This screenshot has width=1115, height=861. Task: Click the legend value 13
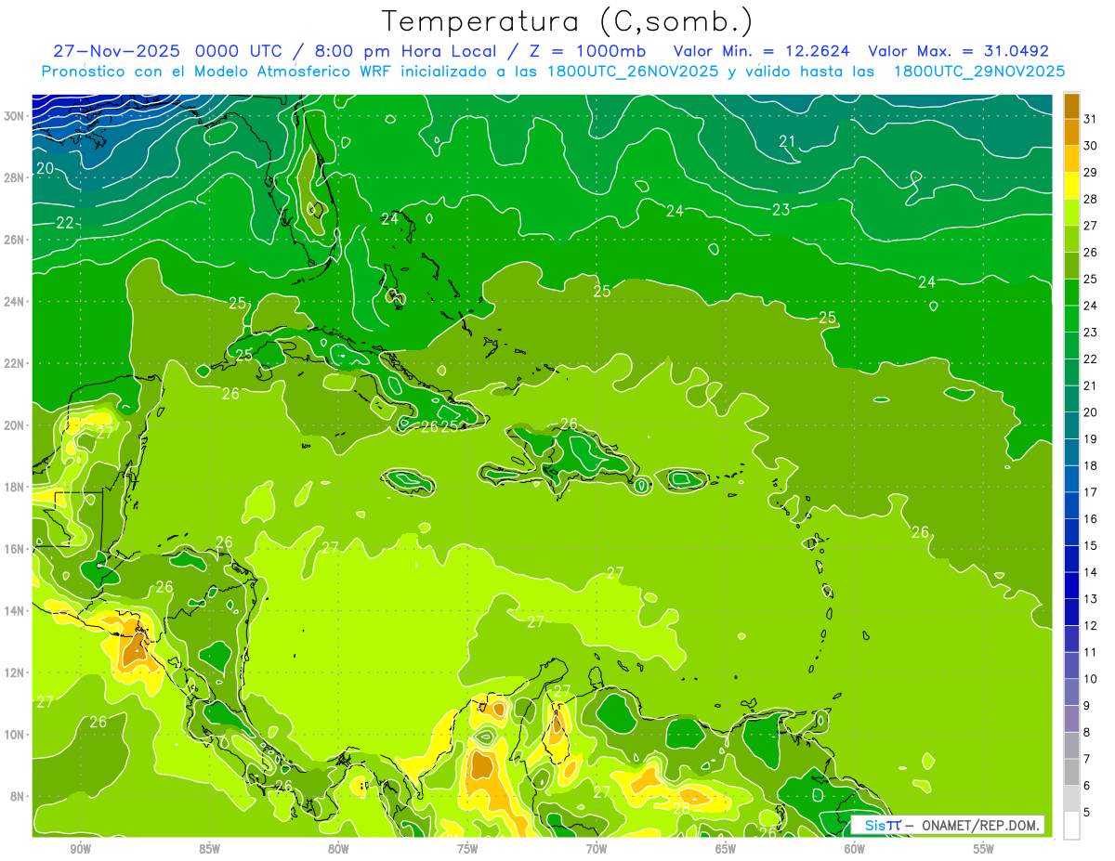tap(1091, 599)
